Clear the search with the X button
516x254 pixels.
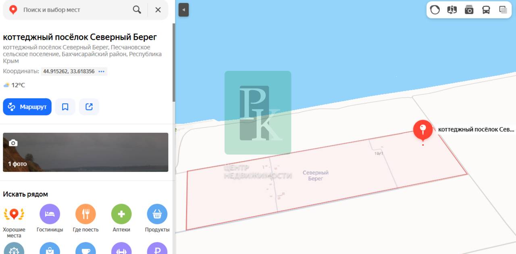(158, 10)
